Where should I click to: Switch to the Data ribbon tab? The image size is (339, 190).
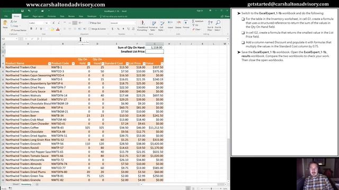(x=62, y=16)
